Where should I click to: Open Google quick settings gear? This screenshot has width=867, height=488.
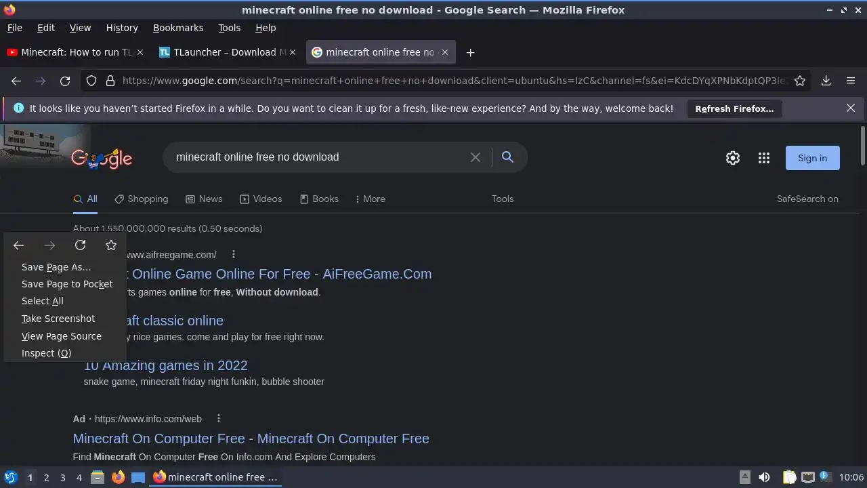pyautogui.click(x=733, y=158)
